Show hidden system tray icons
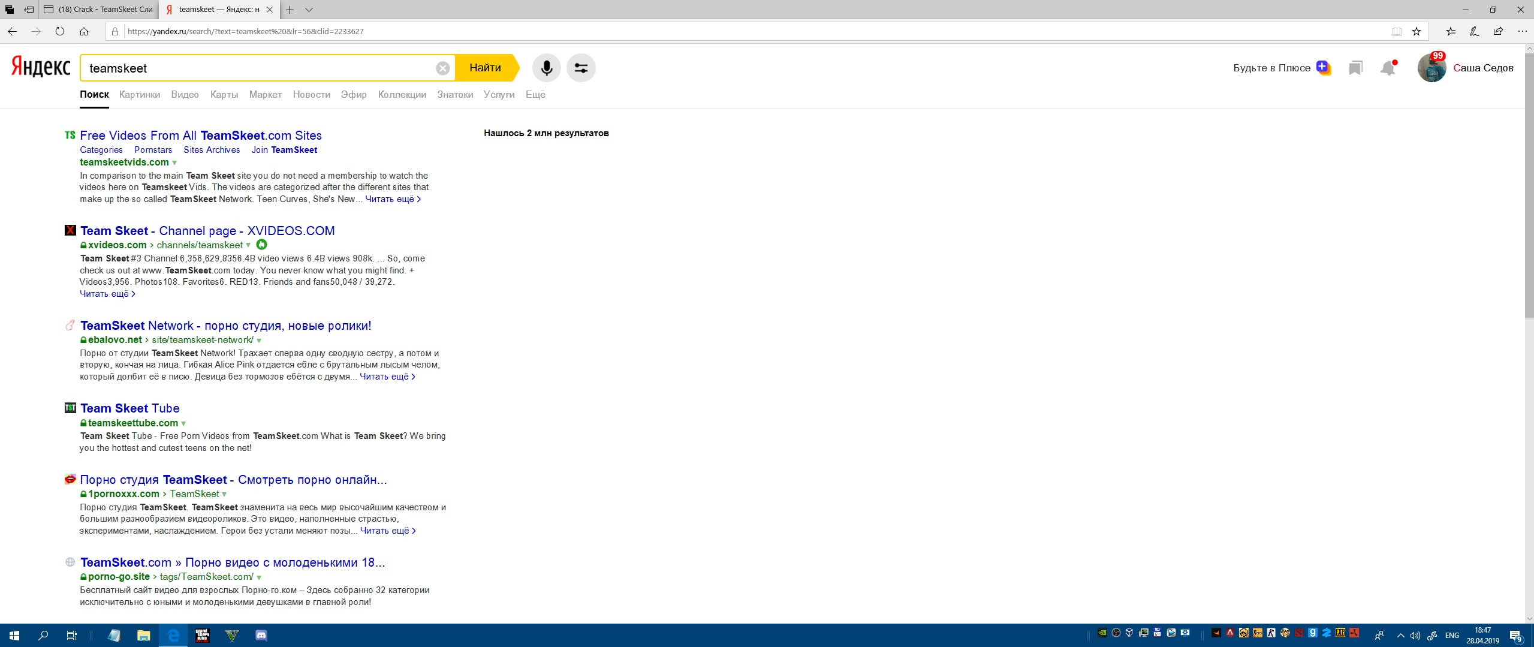This screenshot has width=1534, height=647. point(1400,636)
